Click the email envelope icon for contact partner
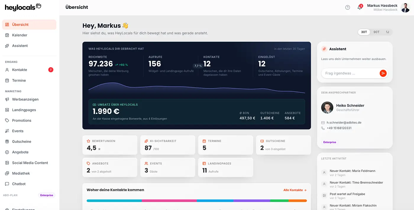This screenshot has width=414, height=210. pyautogui.click(x=323, y=122)
